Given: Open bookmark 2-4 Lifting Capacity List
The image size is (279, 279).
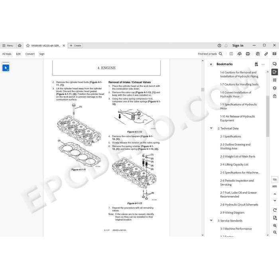Looking at the screenshot, I should pos(234,165).
